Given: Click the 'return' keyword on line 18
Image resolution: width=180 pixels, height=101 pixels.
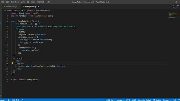Looking at the screenshot, I should pyautogui.click(x=17, y=58).
